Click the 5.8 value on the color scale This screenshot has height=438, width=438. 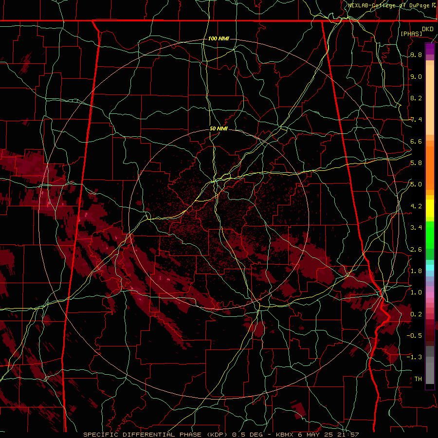click(x=416, y=163)
